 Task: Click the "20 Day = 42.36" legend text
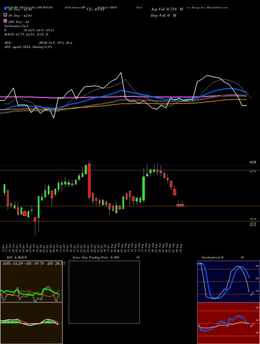coord(20,9)
